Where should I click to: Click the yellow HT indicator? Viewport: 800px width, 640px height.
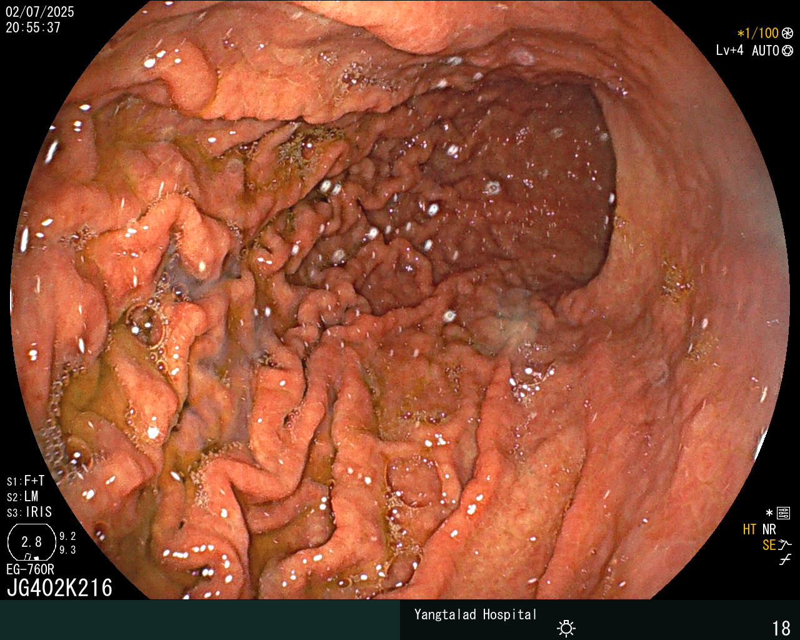749,529
